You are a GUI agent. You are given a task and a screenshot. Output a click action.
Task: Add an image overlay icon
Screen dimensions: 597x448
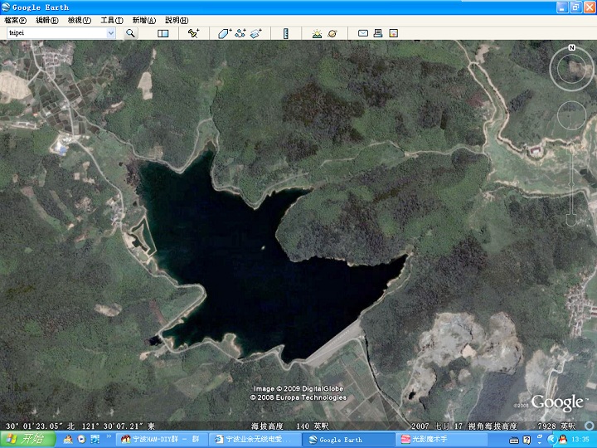pos(256,33)
